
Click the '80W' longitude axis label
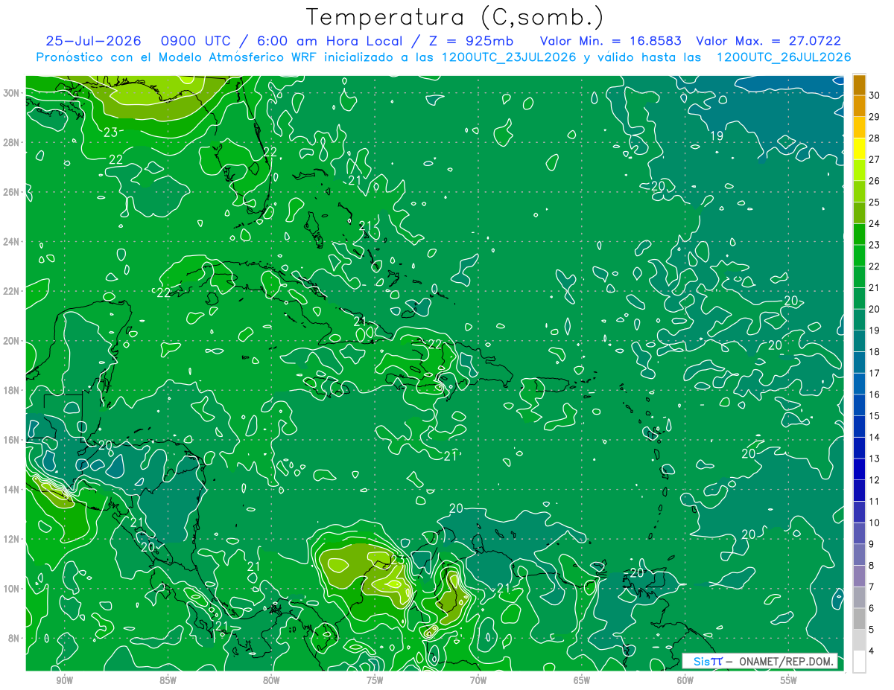(271, 680)
